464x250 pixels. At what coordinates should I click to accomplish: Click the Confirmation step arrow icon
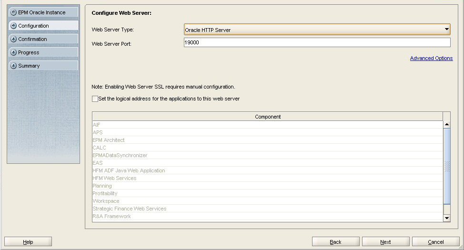tap(14, 39)
